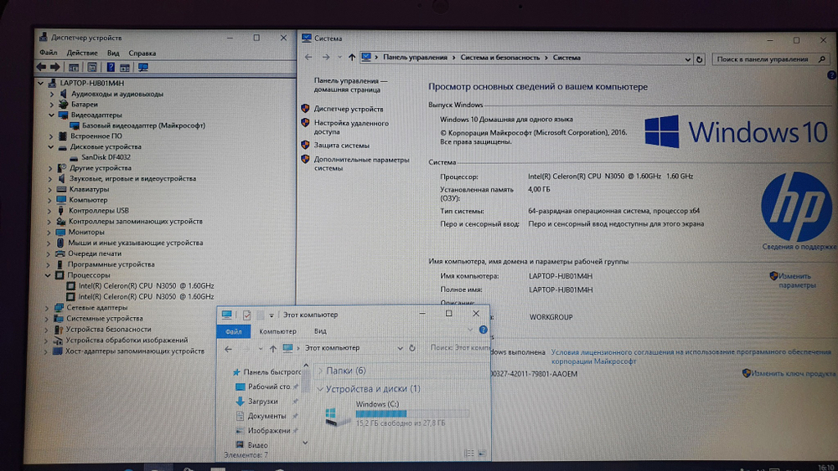
Task: Open Компьютер ribbon tab in Explorer
Action: point(277,331)
